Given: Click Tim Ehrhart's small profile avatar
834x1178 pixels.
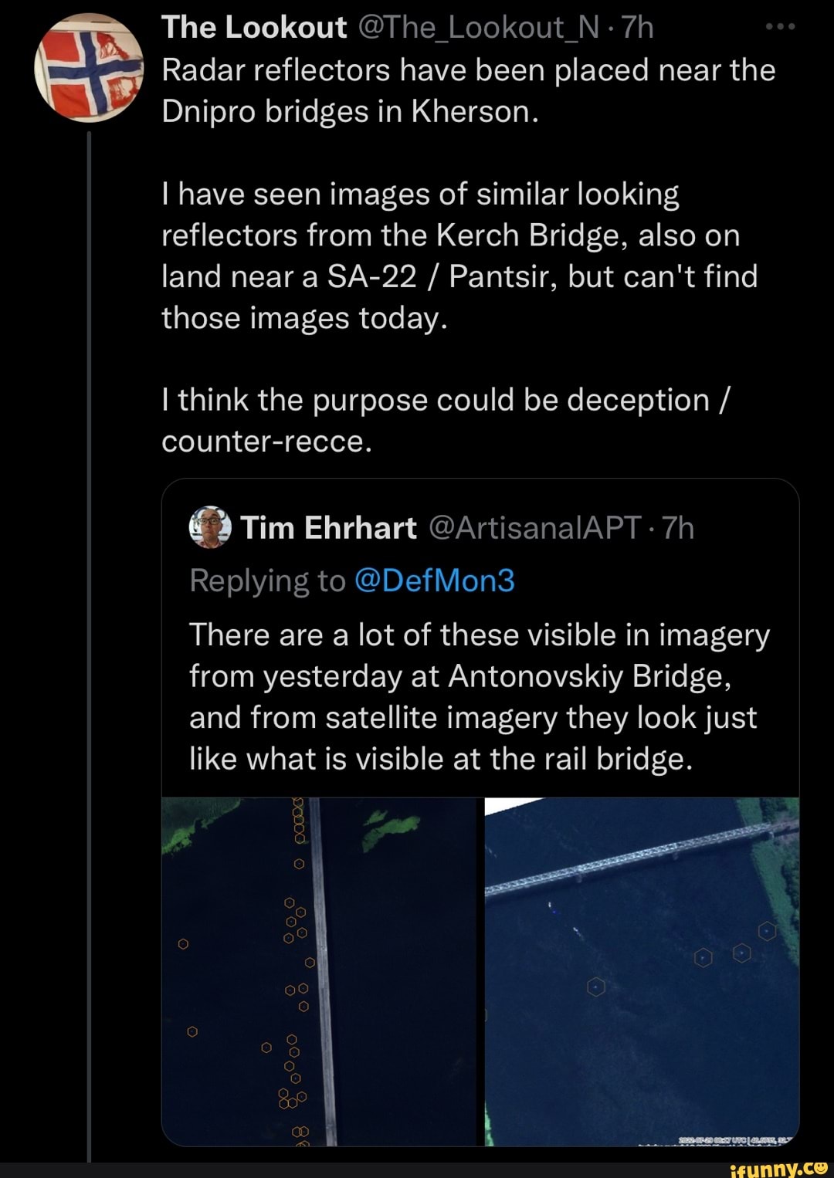Looking at the screenshot, I should [x=210, y=527].
